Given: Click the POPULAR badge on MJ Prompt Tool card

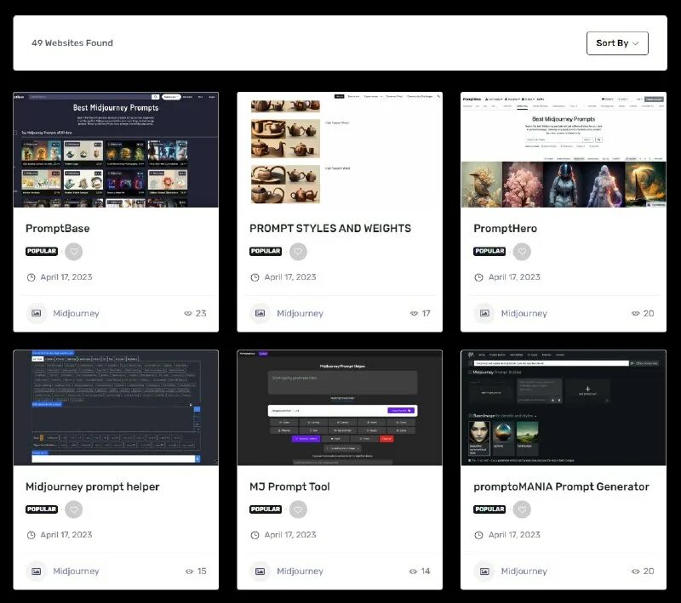Looking at the screenshot, I should tap(266, 509).
